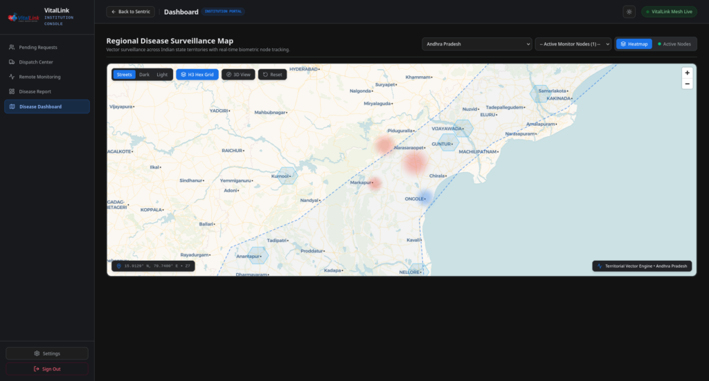
Task: Click the Khammam map label
Action: pos(418,77)
